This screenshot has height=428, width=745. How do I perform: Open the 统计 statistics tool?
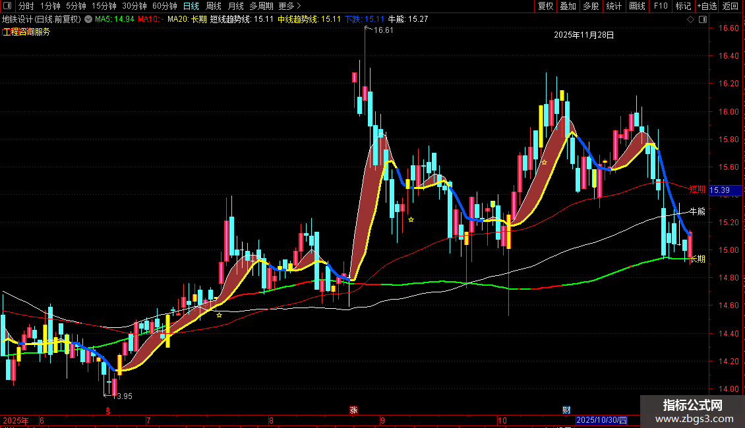point(614,6)
